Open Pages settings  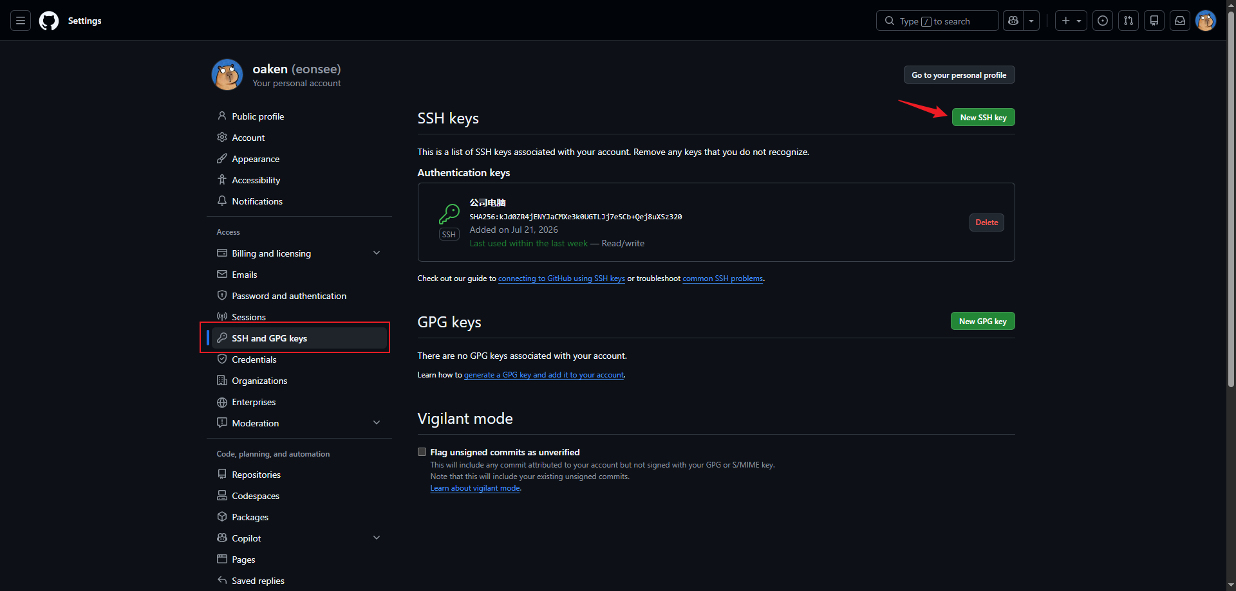[x=299, y=559]
